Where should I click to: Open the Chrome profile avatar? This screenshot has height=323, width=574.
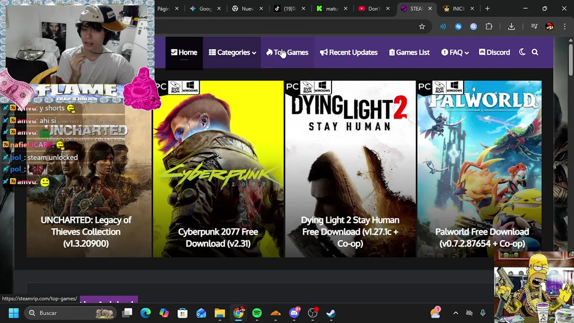point(549,26)
